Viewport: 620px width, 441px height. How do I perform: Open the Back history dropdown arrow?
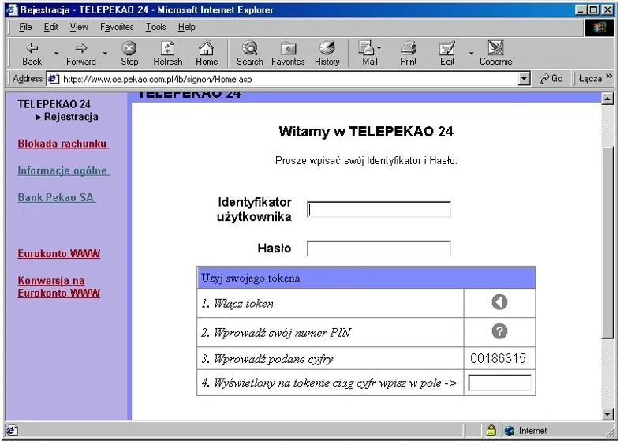57,54
